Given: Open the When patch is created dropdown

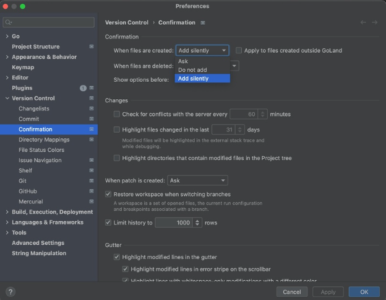Looking at the screenshot, I should [x=197, y=180].
